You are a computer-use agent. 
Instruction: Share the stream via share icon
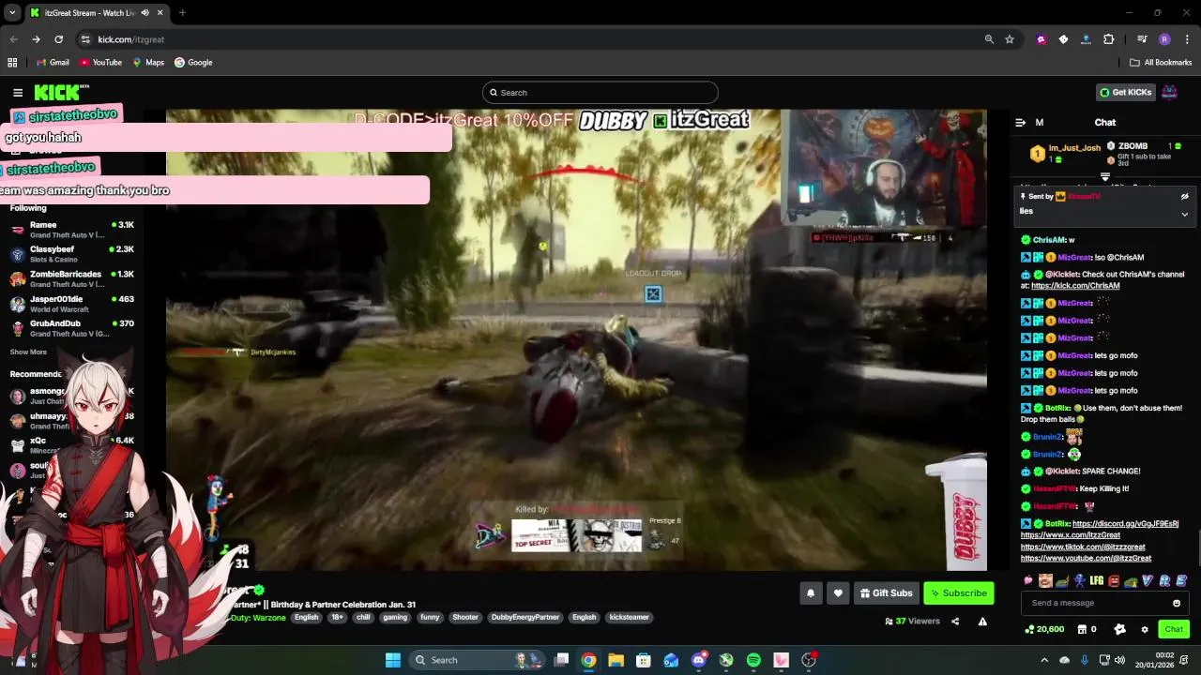point(955,621)
